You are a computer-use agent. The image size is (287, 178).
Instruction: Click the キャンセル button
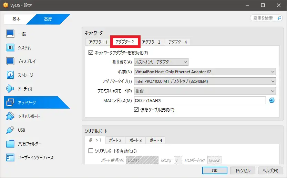point(243,170)
